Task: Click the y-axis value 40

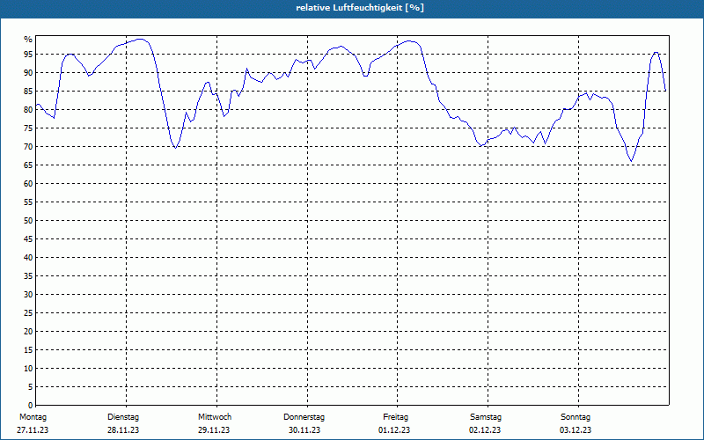Action: click(28, 258)
